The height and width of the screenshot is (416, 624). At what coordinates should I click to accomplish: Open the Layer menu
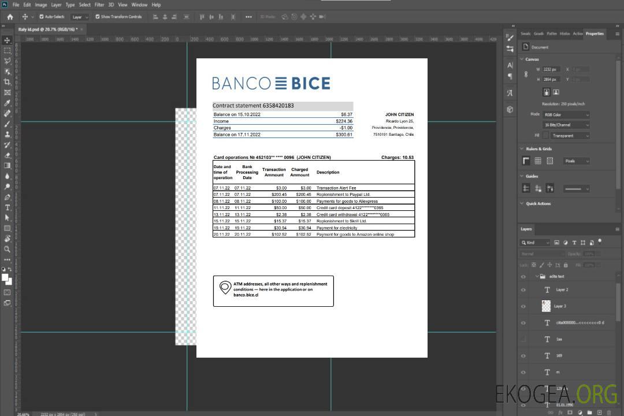(56, 5)
